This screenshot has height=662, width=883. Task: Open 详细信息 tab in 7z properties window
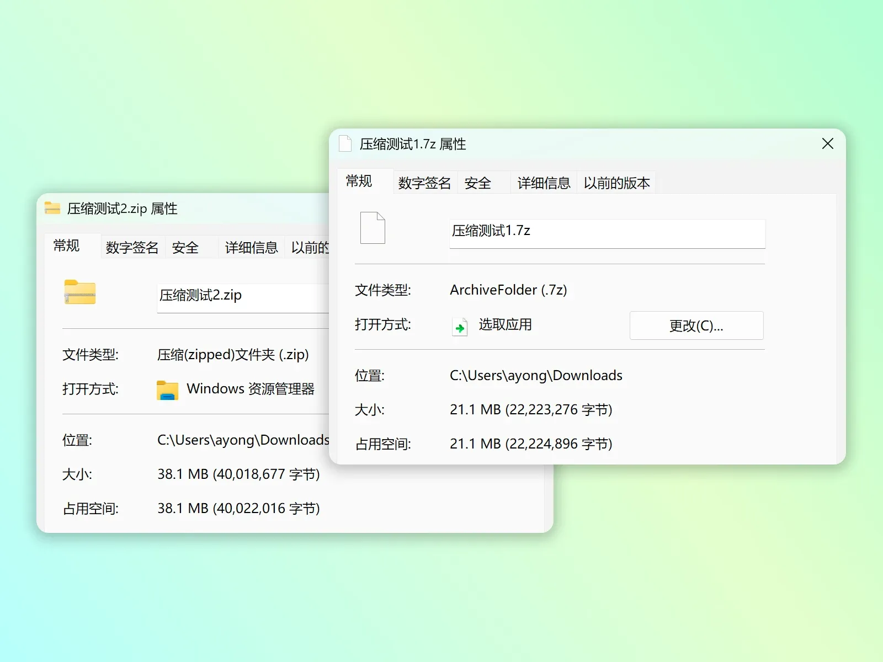click(544, 183)
